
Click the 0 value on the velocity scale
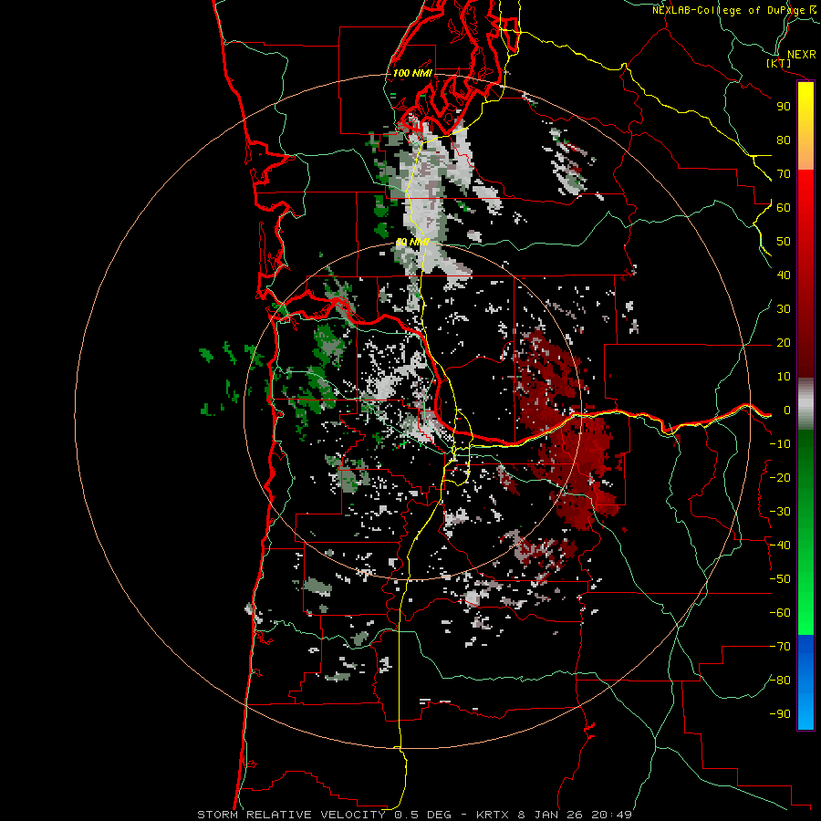point(787,410)
